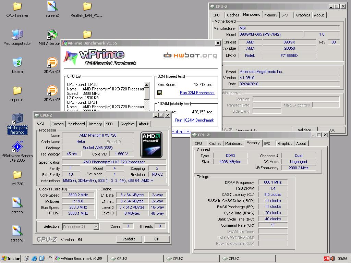
Task: Click the 890GXM-G65 (MS-7642) model field
Action: click(x=271, y=34)
